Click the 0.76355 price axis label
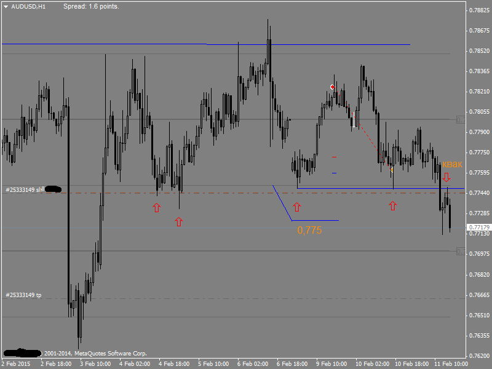 479,336
